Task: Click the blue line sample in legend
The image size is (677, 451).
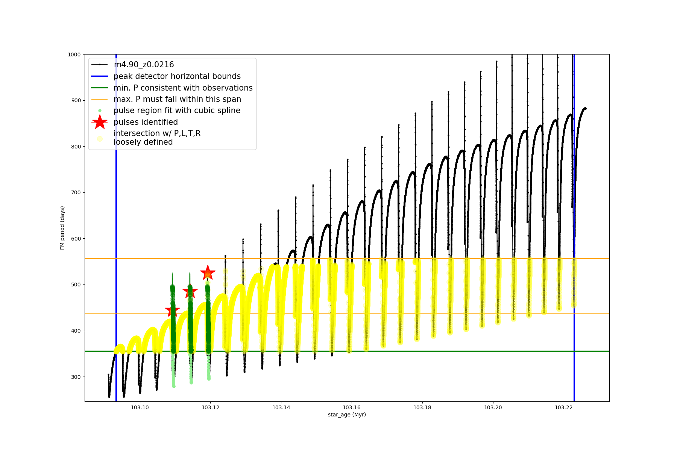Action: (100, 76)
